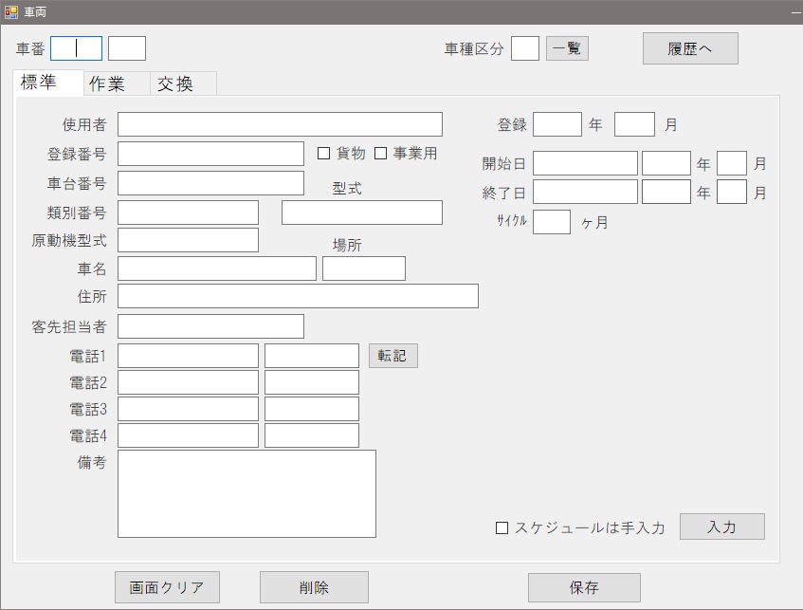Select the 住所 address input field

point(298,296)
